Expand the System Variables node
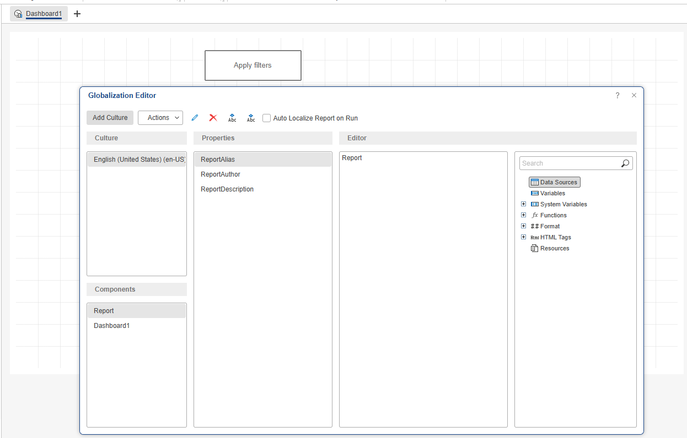This screenshot has height=438, width=687. coord(523,204)
